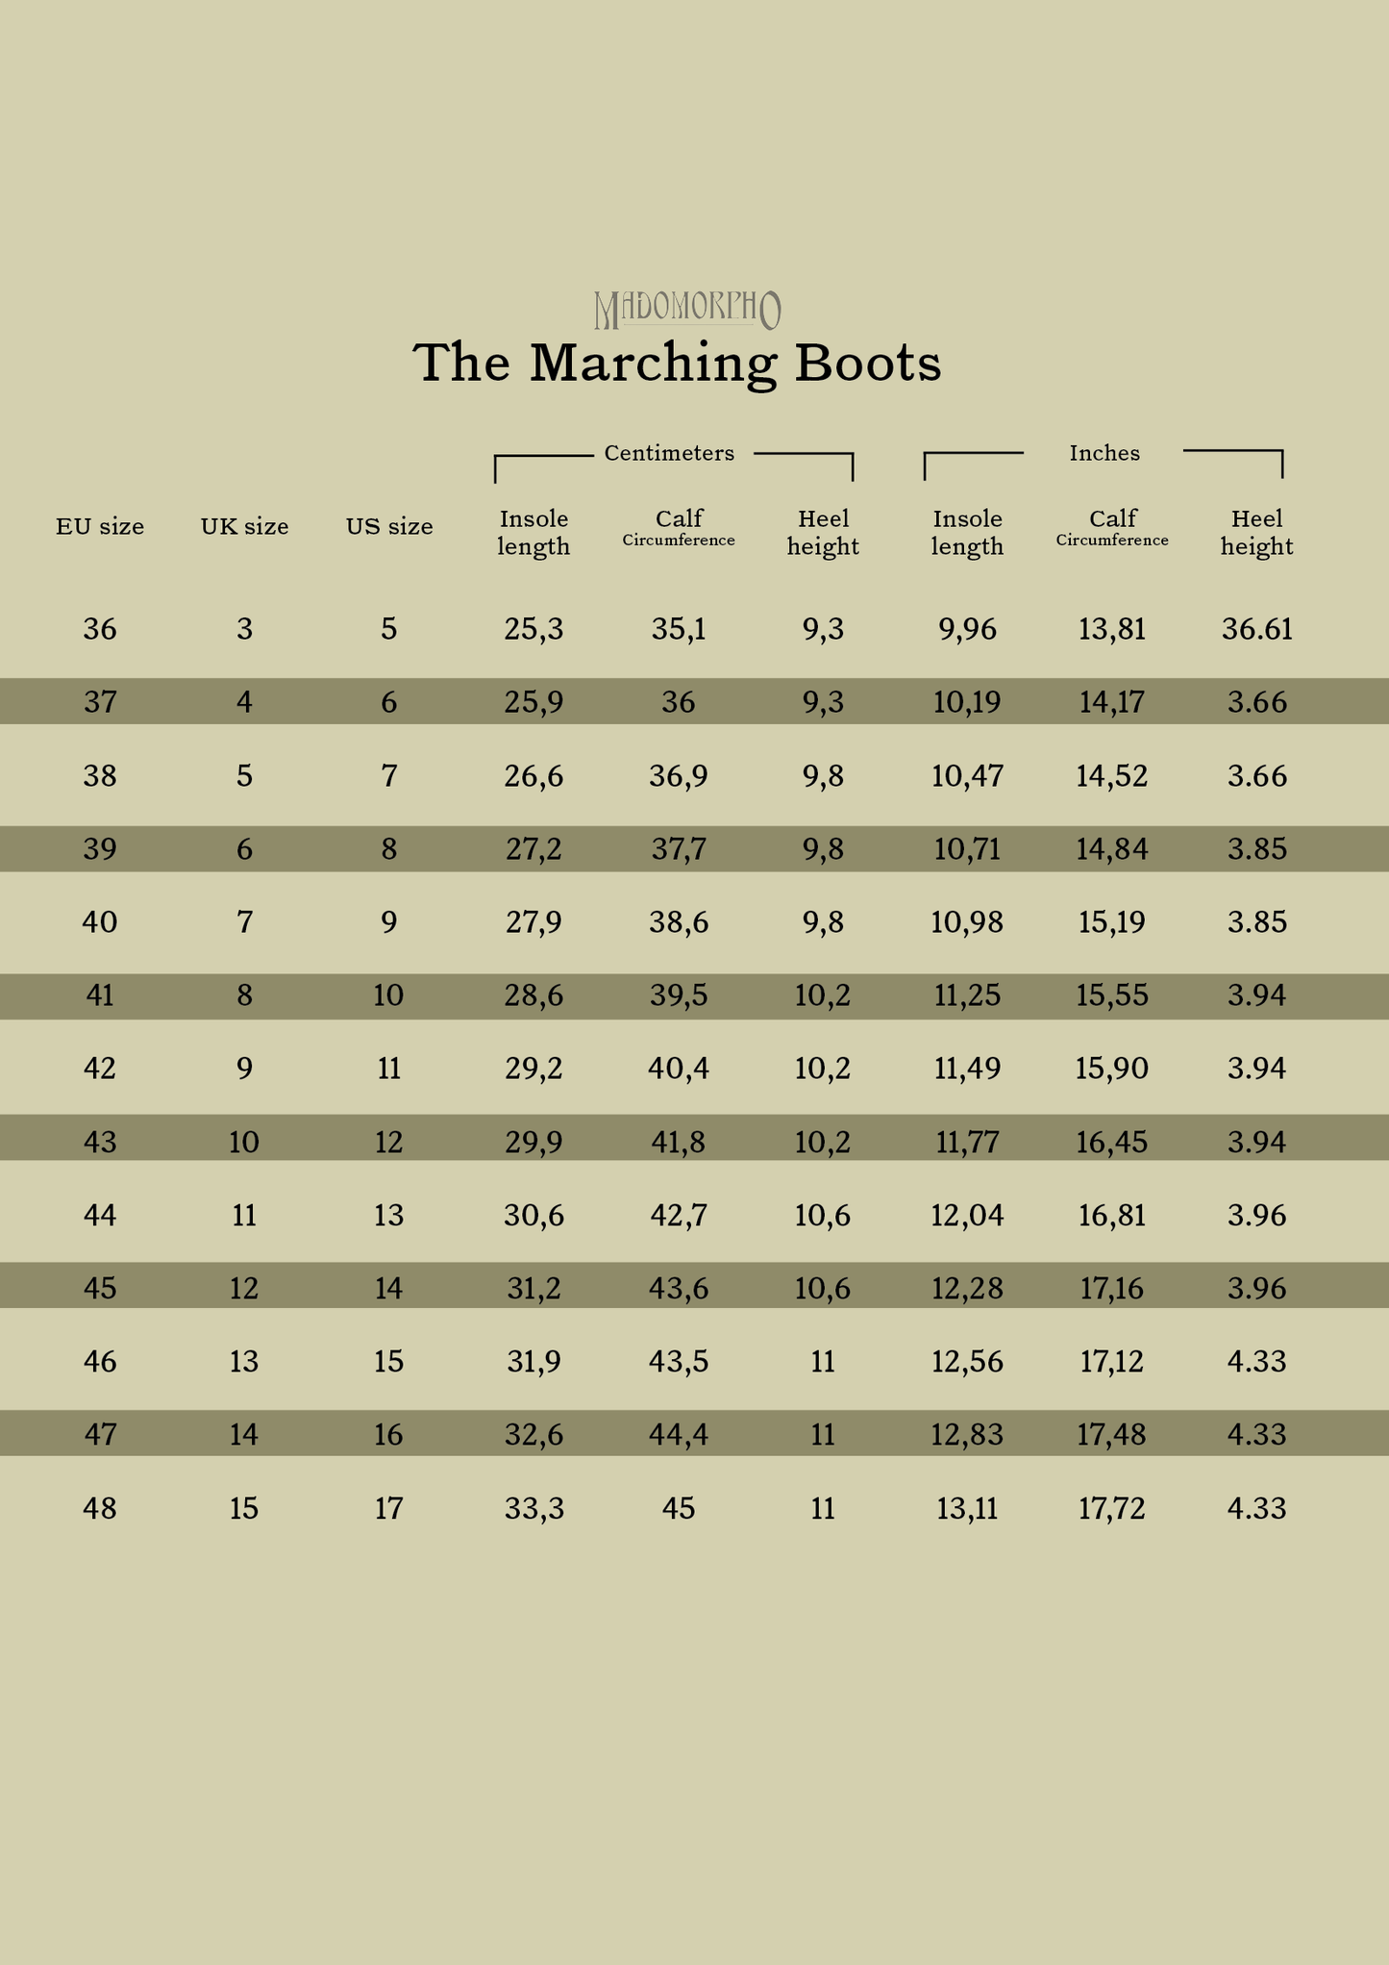Click the 16,45 calf inches value
Viewport: 1389px width, 1965px height.
point(1111,1142)
